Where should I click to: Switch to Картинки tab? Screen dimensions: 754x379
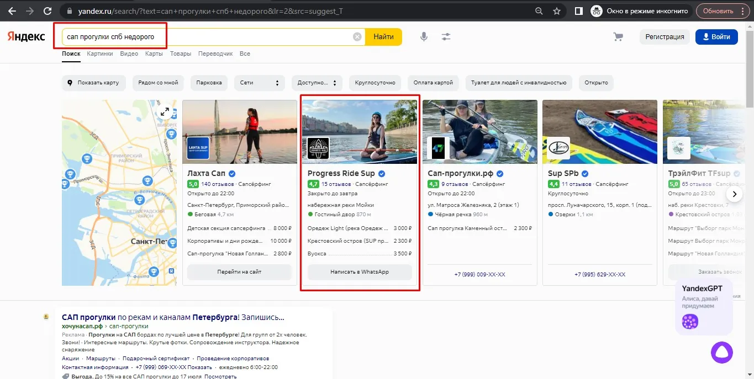(x=100, y=54)
